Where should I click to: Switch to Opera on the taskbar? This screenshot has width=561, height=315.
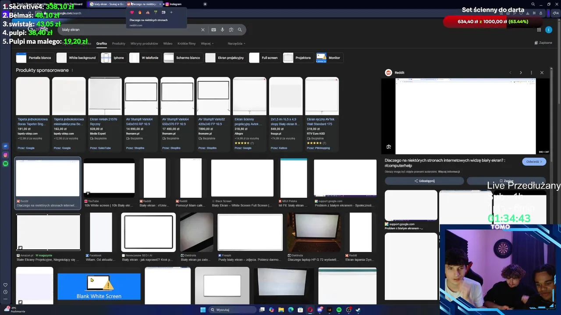click(x=310, y=310)
